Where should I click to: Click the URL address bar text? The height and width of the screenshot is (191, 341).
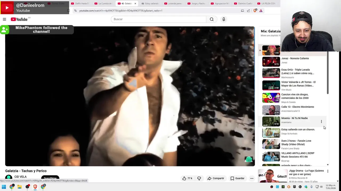pyautogui.click(x=121, y=11)
